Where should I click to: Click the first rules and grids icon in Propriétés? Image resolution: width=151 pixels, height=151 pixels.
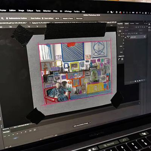point(119,59)
